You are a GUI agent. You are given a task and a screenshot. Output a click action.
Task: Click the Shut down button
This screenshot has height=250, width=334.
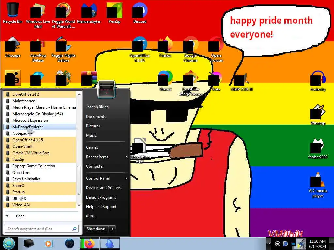click(x=96, y=229)
